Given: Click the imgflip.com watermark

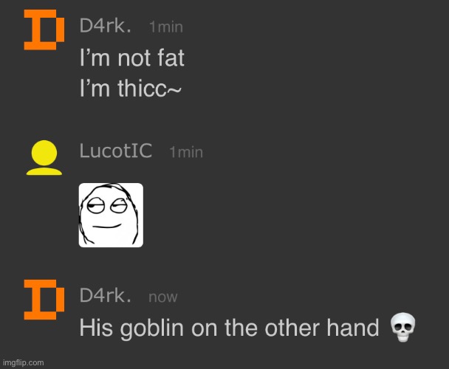Looking at the screenshot, I should coord(24,362).
